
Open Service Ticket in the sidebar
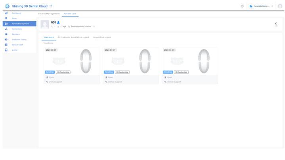point(19,45)
